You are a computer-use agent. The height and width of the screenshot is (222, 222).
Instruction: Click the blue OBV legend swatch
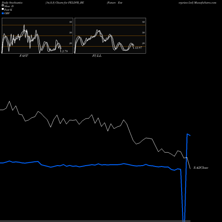click(x=3, y=13)
